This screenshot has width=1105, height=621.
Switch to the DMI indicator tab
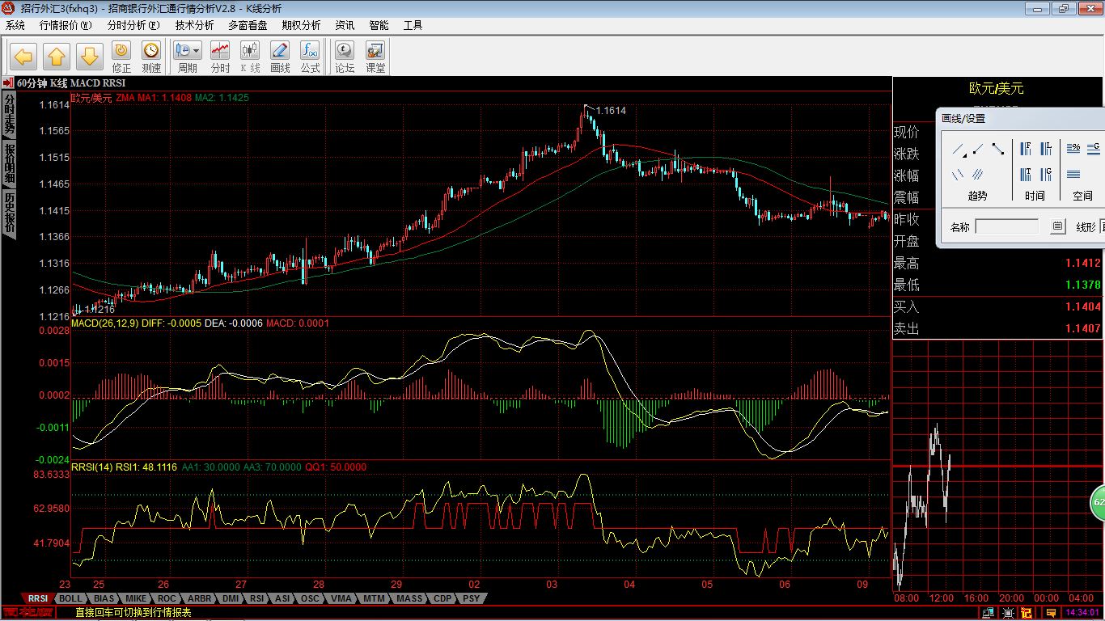(x=231, y=598)
